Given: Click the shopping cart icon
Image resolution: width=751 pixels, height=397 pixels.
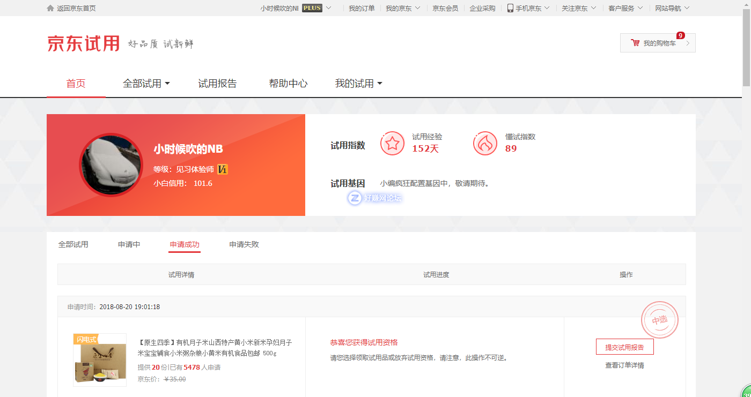Looking at the screenshot, I should 635,43.
